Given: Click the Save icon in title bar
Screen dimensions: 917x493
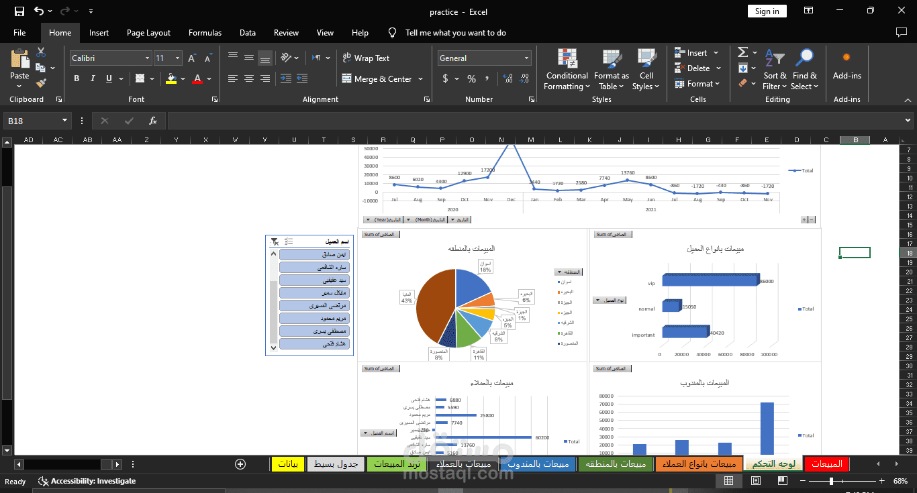Looking at the screenshot, I should [19, 11].
